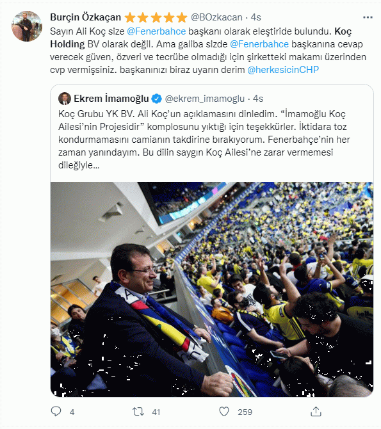Open the quoted tweet's arena photo

(212, 289)
